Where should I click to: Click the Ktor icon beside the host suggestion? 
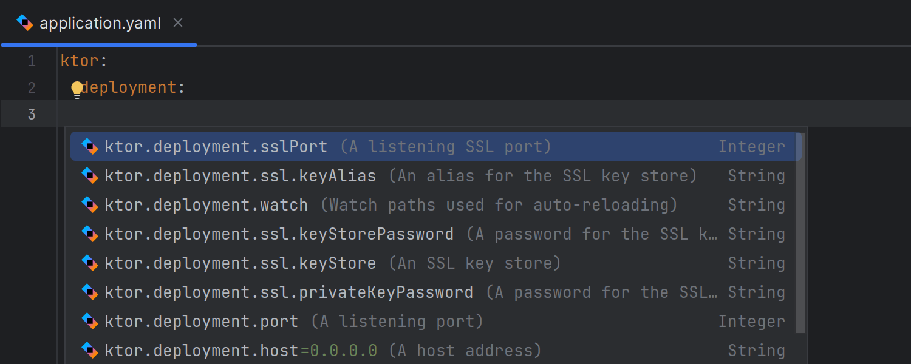(89, 350)
